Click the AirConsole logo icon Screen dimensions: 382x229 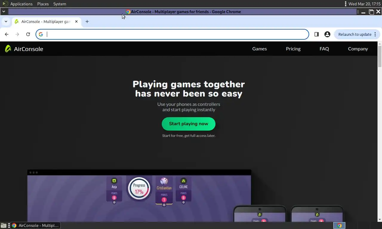pos(8,49)
